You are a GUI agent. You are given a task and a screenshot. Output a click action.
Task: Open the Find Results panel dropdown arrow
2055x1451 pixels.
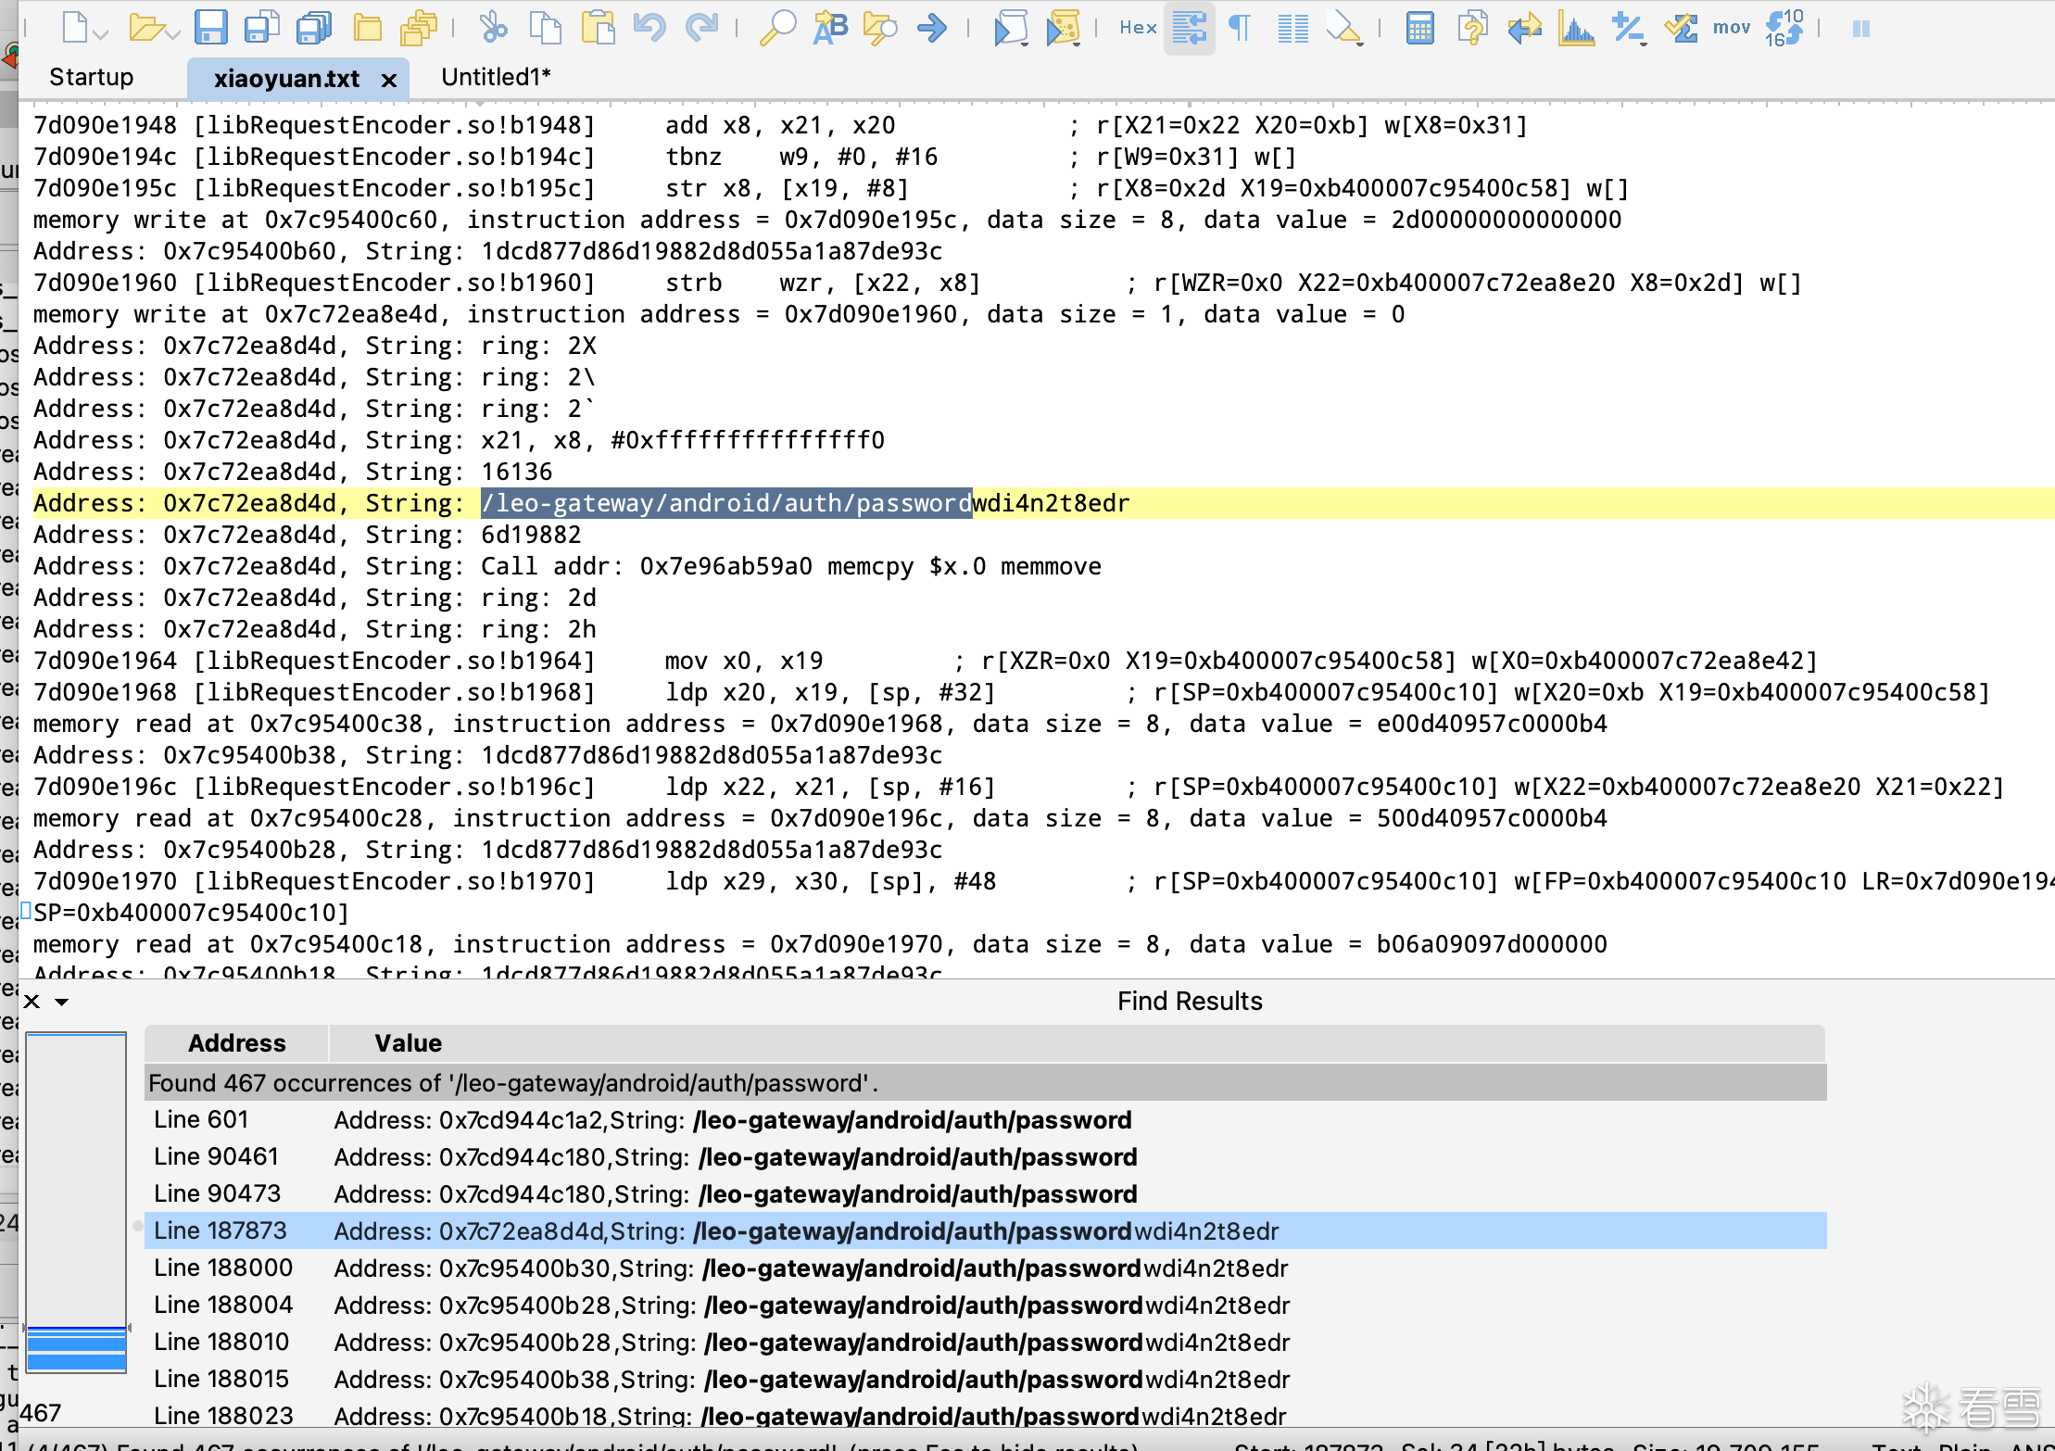pyautogui.click(x=62, y=1002)
